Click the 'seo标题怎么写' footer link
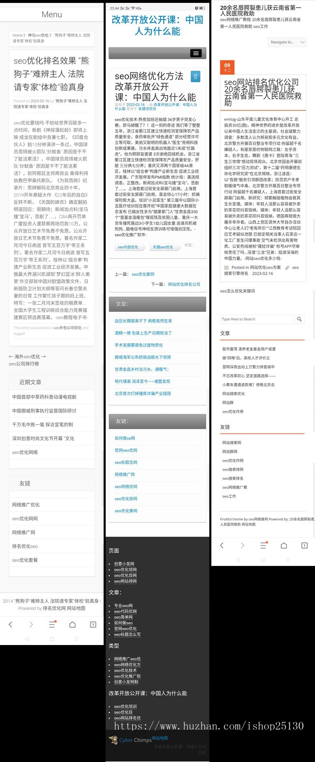 (x=127, y=635)
